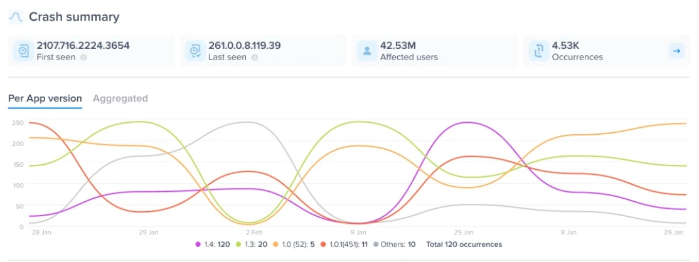Click the info icon beside First seen
This screenshot has height=262, width=699.
click(83, 58)
